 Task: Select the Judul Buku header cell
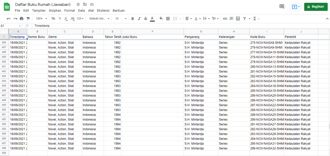pyautogui.click(x=152, y=37)
